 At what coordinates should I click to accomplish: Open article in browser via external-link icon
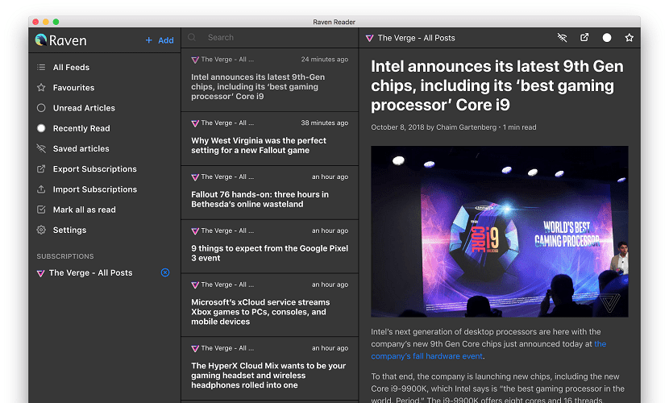click(x=584, y=38)
